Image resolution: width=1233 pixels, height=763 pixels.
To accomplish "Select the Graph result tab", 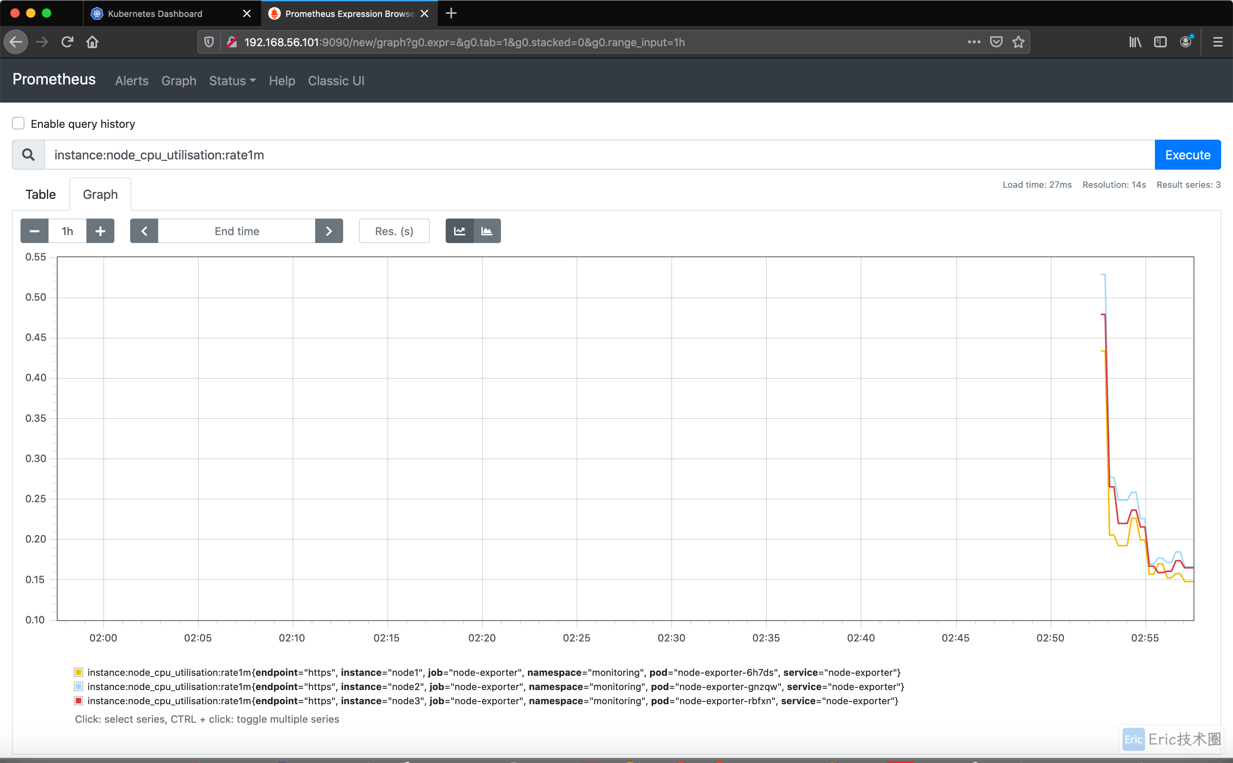I will (x=101, y=194).
